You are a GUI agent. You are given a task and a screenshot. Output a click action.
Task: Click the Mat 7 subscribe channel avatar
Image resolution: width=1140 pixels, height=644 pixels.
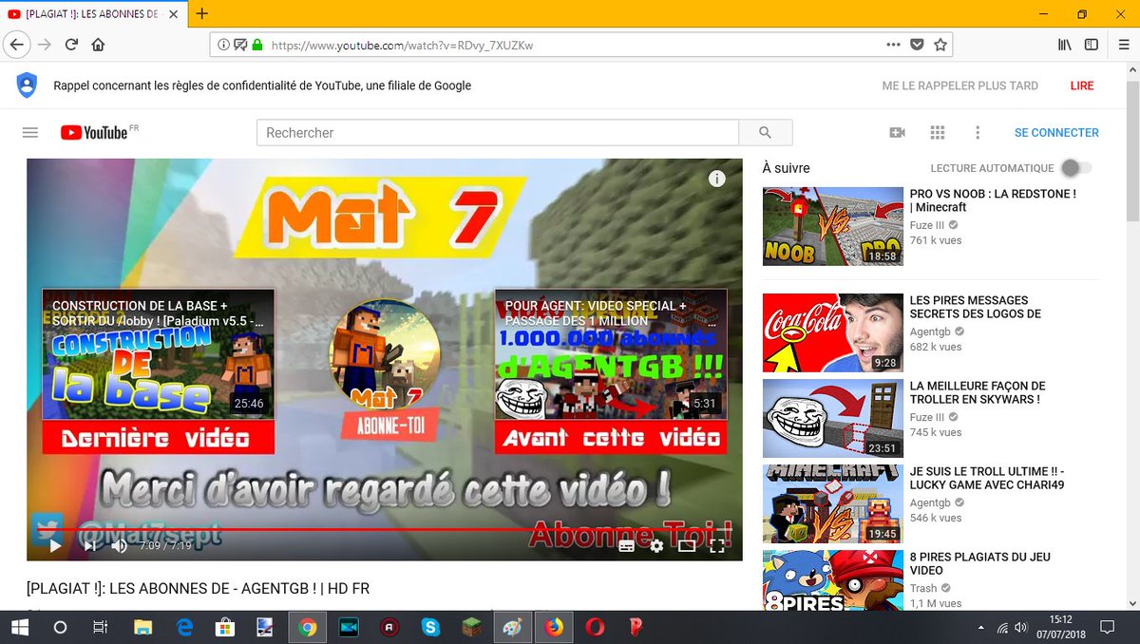click(384, 353)
